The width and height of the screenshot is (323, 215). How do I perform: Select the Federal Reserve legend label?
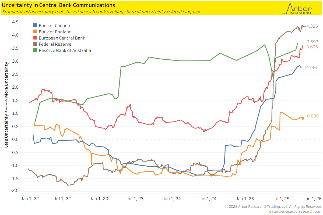tap(55, 44)
